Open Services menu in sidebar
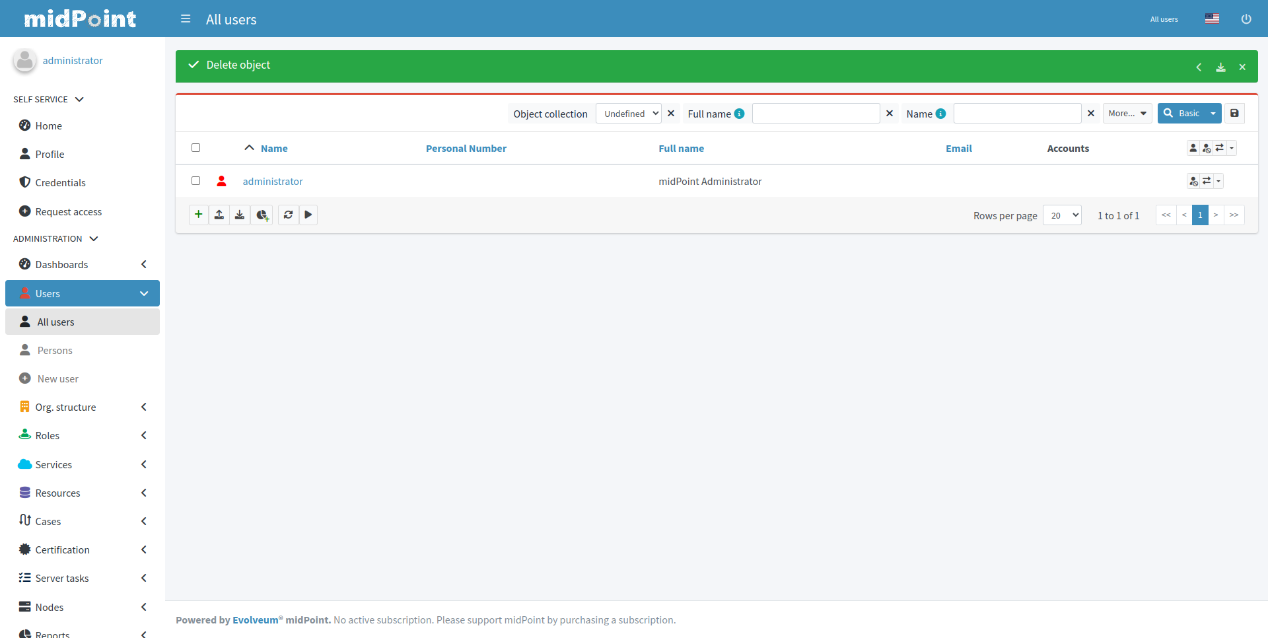The image size is (1268, 638). 83,464
